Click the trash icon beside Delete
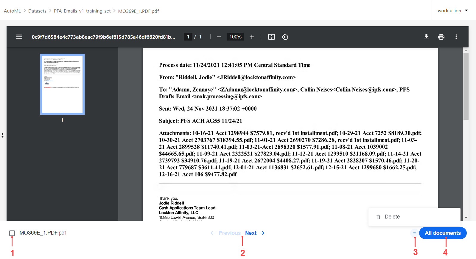The image size is (476, 259). click(x=378, y=217)
